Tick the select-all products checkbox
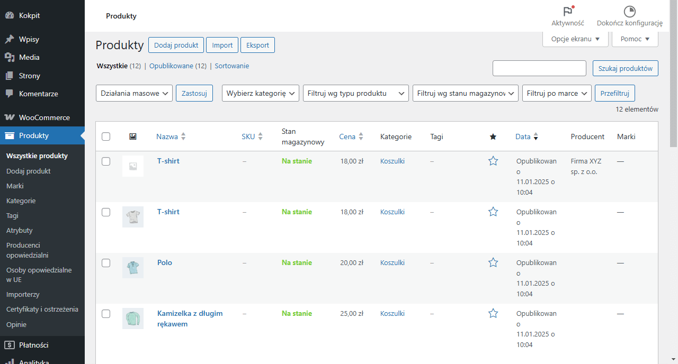The height and width of the screenshot is (364, 678). [106, 136]
